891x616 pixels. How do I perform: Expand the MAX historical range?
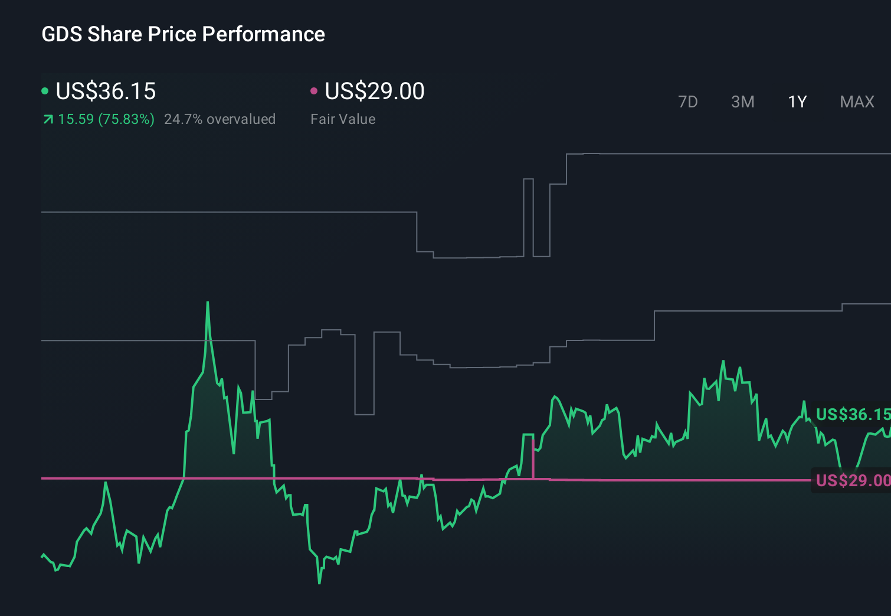[x=857, y=101]
